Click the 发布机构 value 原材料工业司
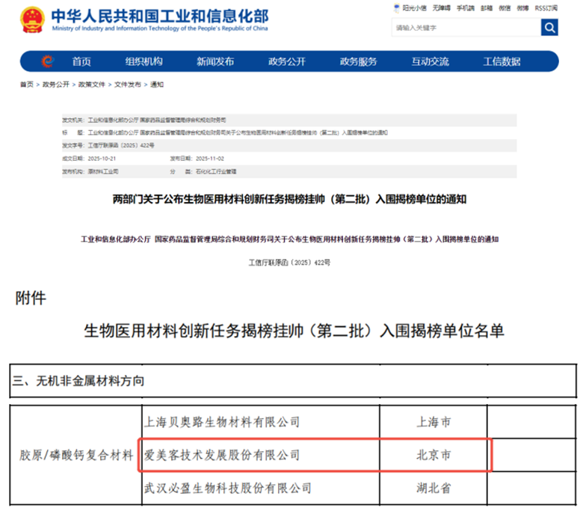Screen dimensions: 583x511 103,171
